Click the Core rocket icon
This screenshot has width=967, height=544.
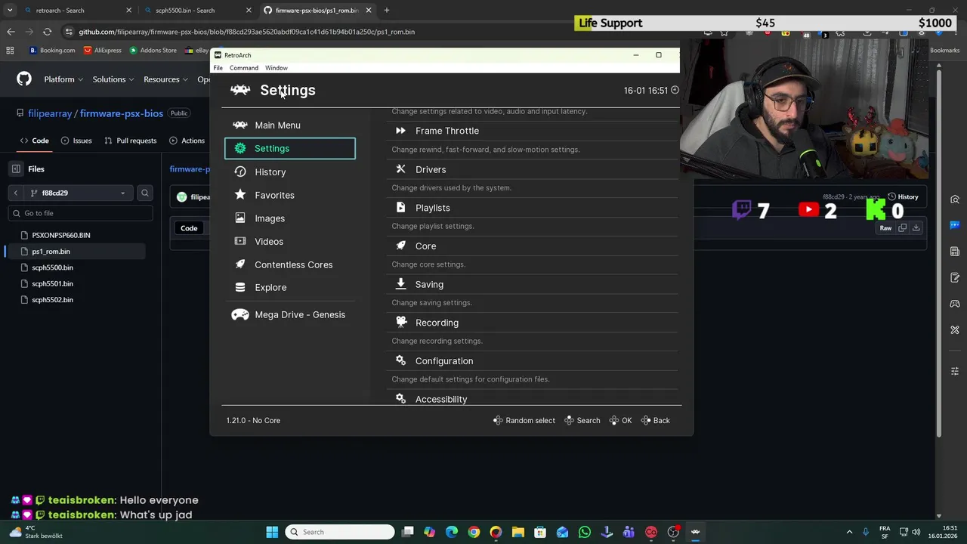[400, 246]
